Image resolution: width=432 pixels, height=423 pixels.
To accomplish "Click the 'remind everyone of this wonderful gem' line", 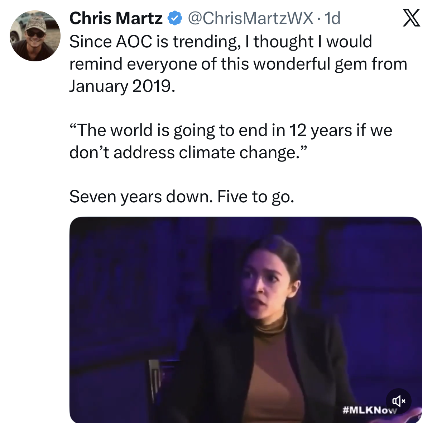I will [238, 64].
